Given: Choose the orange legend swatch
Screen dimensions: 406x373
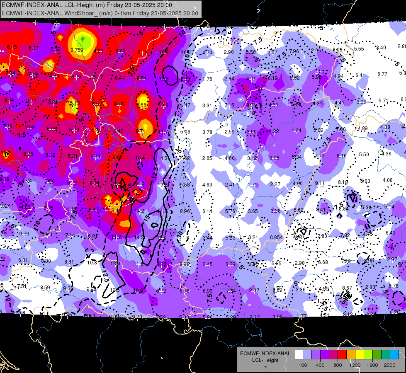Looking at the screenshot, I should [x=351, y=355].
